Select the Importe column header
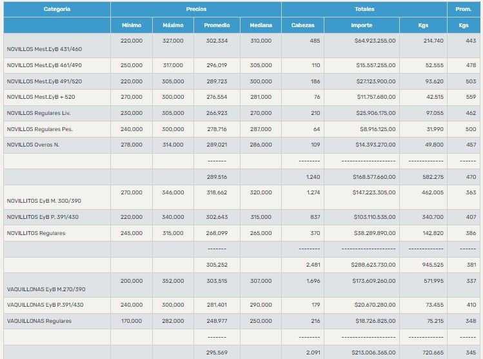Viewport: 483px width, 359px height. point(361,25)
